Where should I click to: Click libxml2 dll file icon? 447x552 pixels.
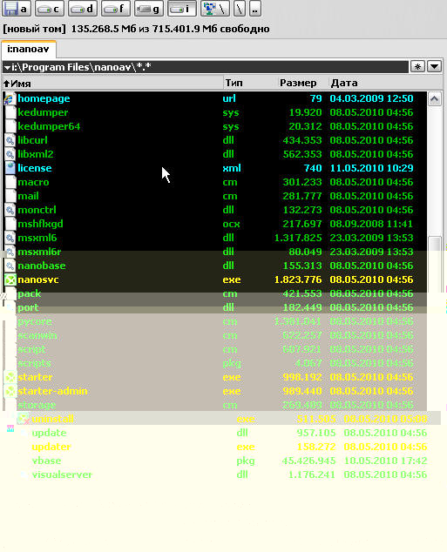(x=10, y=155)
